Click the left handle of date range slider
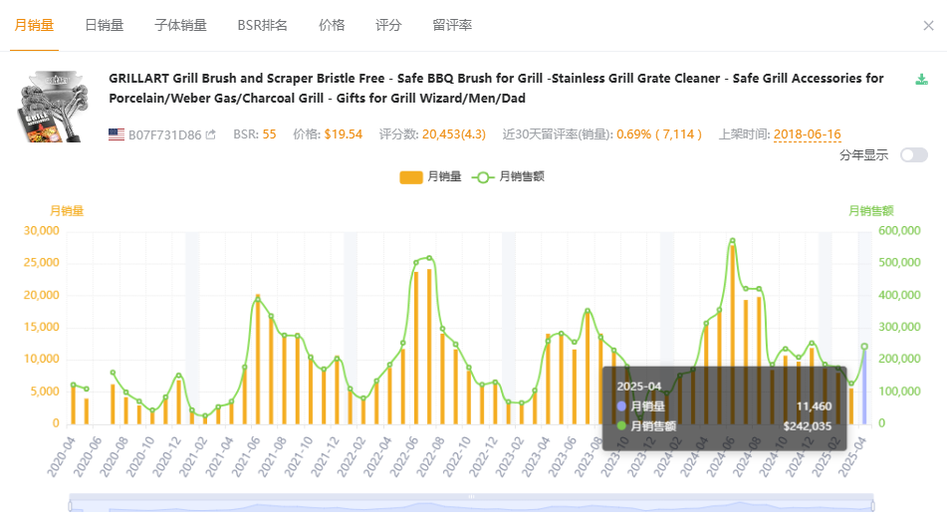This screenshot has height=523, width=947. pos(70,504)
